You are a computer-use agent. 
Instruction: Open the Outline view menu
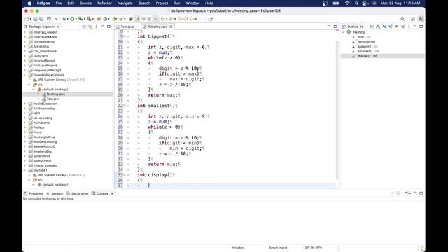pos(409,27)
